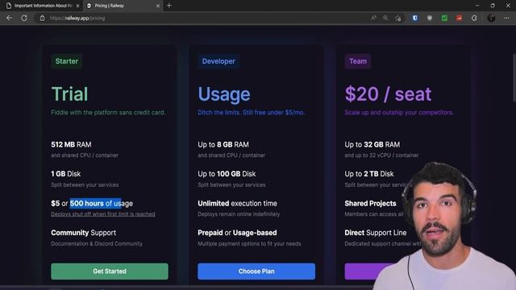
Task: Click '1 GB Disk' text
Action: (x=66, y=174)
